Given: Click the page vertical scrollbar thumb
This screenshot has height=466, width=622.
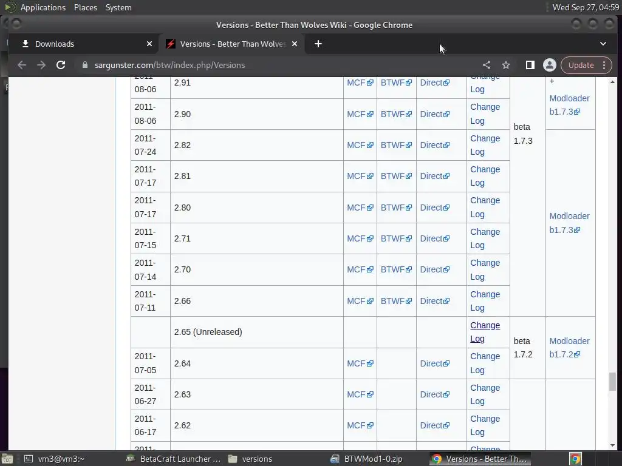Looking at the screenshot, I should (x=612, y=382).
